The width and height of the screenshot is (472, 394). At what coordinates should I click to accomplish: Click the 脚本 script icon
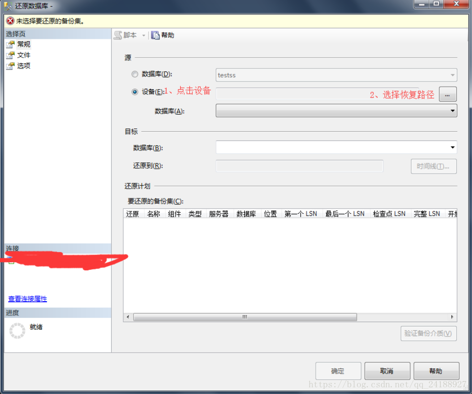click(118, 35)
